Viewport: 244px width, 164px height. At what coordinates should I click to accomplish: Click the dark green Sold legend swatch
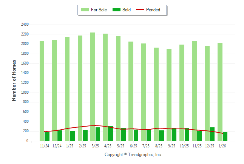click(116, 10)
